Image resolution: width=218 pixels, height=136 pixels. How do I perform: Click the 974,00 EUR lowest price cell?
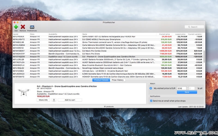[181, 51]
